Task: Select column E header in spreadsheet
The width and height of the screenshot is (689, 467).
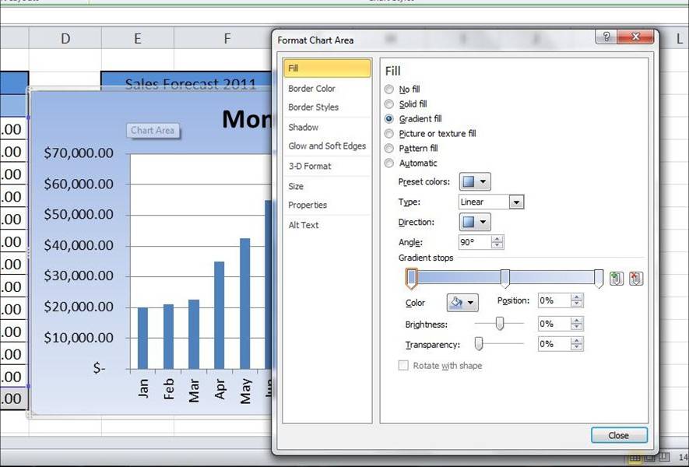Action: [138, 39]
